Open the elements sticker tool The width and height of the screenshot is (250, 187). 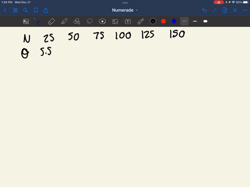102,21
